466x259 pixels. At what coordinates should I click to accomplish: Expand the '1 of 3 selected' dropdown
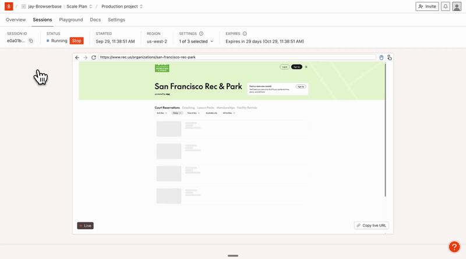pos(196,41)
